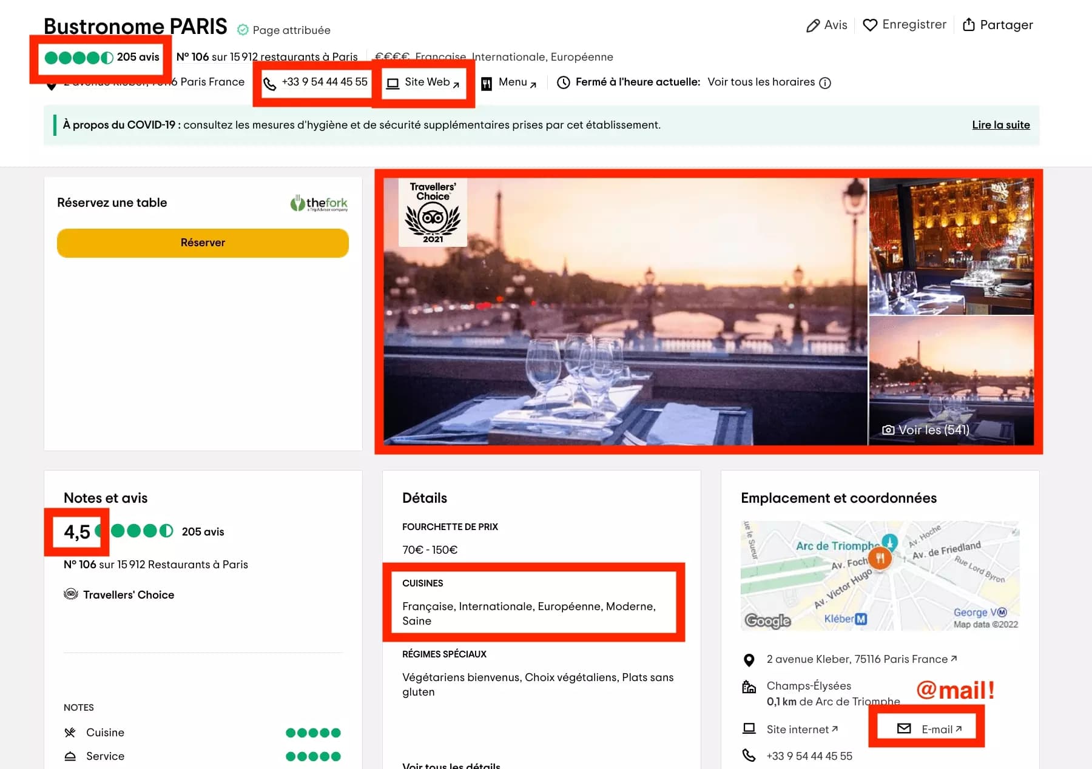Click N° 106 sur 15 912 restaurants link
Viewport: 1092px width, 769px height.
coord(267,57)
